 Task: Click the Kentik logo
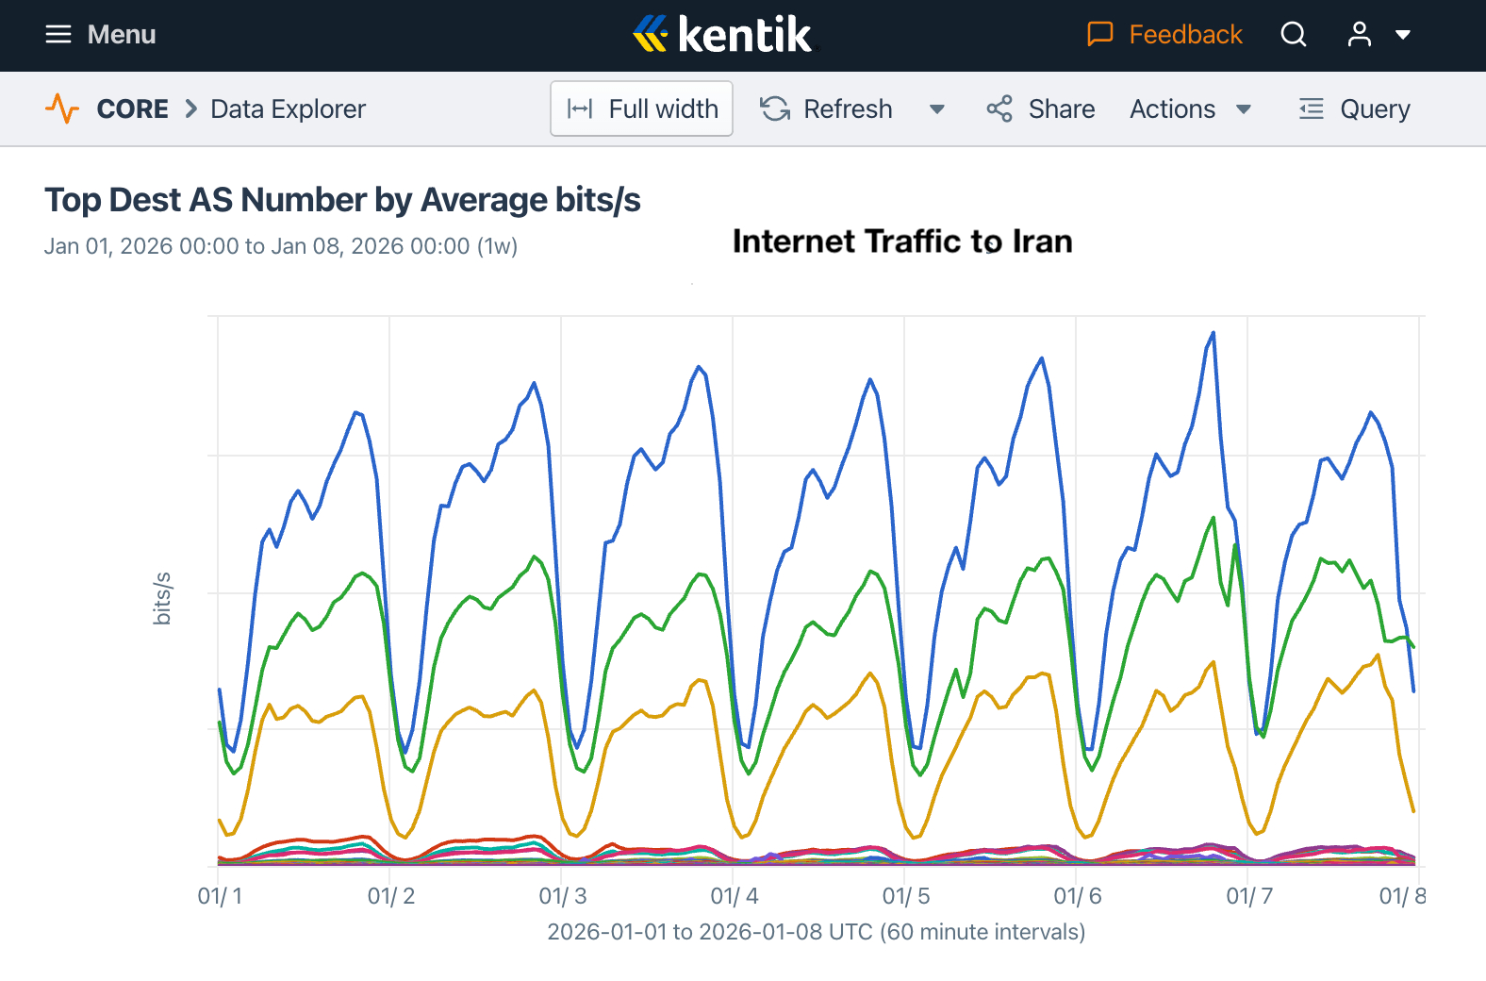pyautogui.click(x=722, y=35)
